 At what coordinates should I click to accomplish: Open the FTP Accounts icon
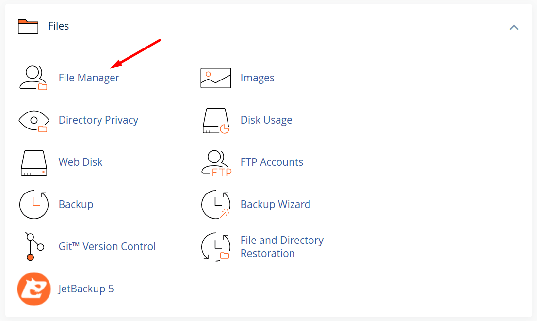[216, 163]
